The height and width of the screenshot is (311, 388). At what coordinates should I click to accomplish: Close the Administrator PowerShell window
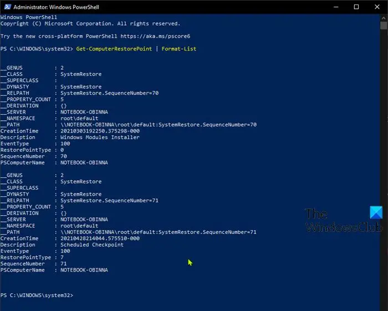coord(377,7)
